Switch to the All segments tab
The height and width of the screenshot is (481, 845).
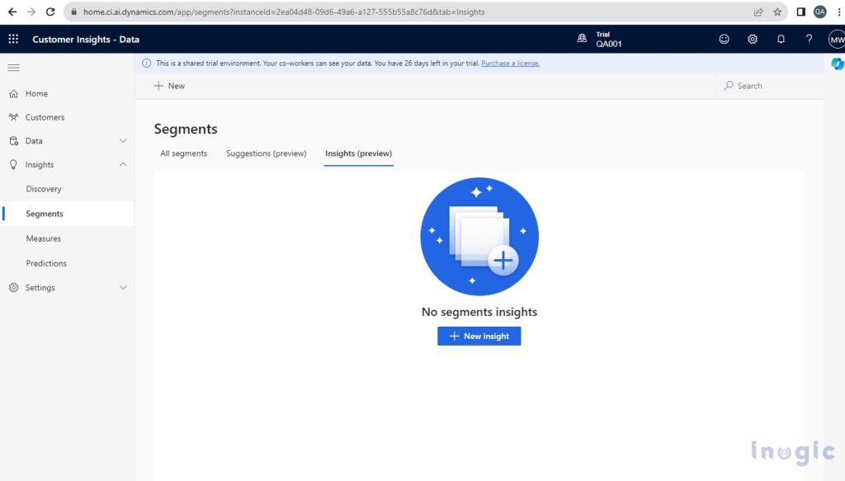click(x=183, y=153)
